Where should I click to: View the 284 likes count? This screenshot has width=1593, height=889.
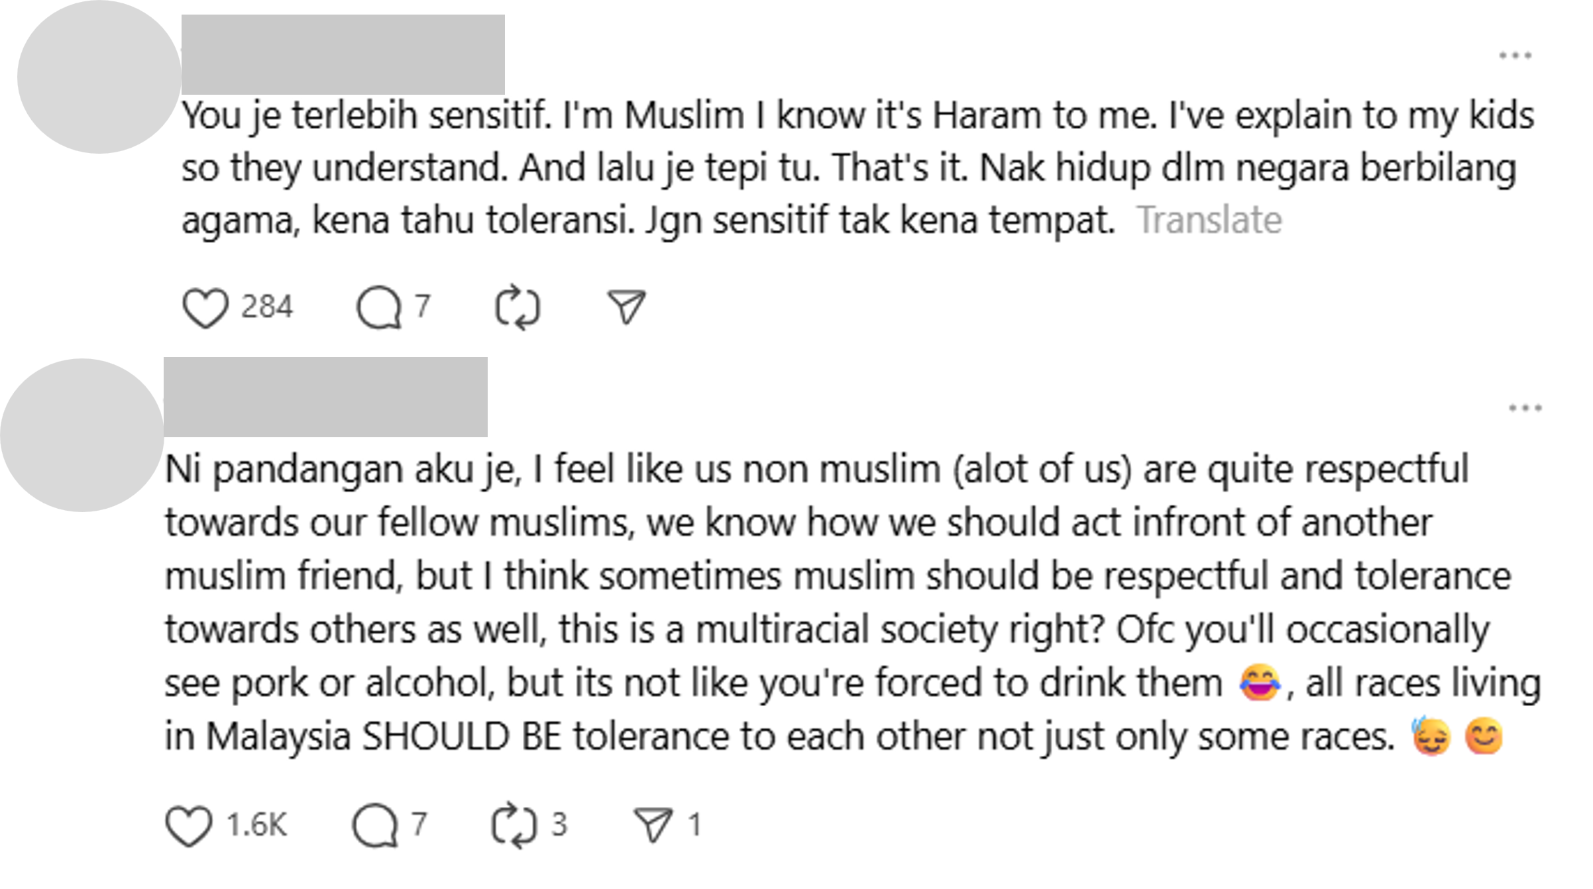[x=267, y=307]
